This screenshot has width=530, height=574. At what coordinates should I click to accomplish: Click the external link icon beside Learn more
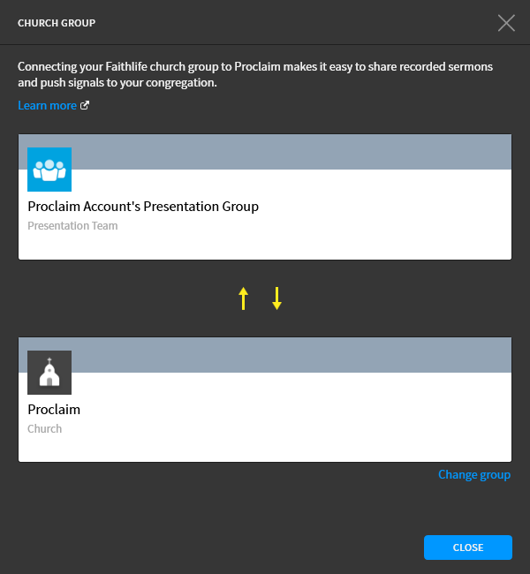pyautogui.click(x=85, y=106)
